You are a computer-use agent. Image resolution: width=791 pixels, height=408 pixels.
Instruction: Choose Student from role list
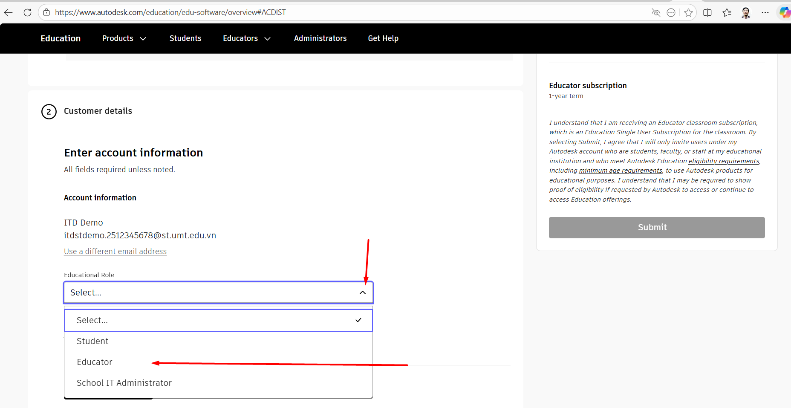click(x=92, y=341)
